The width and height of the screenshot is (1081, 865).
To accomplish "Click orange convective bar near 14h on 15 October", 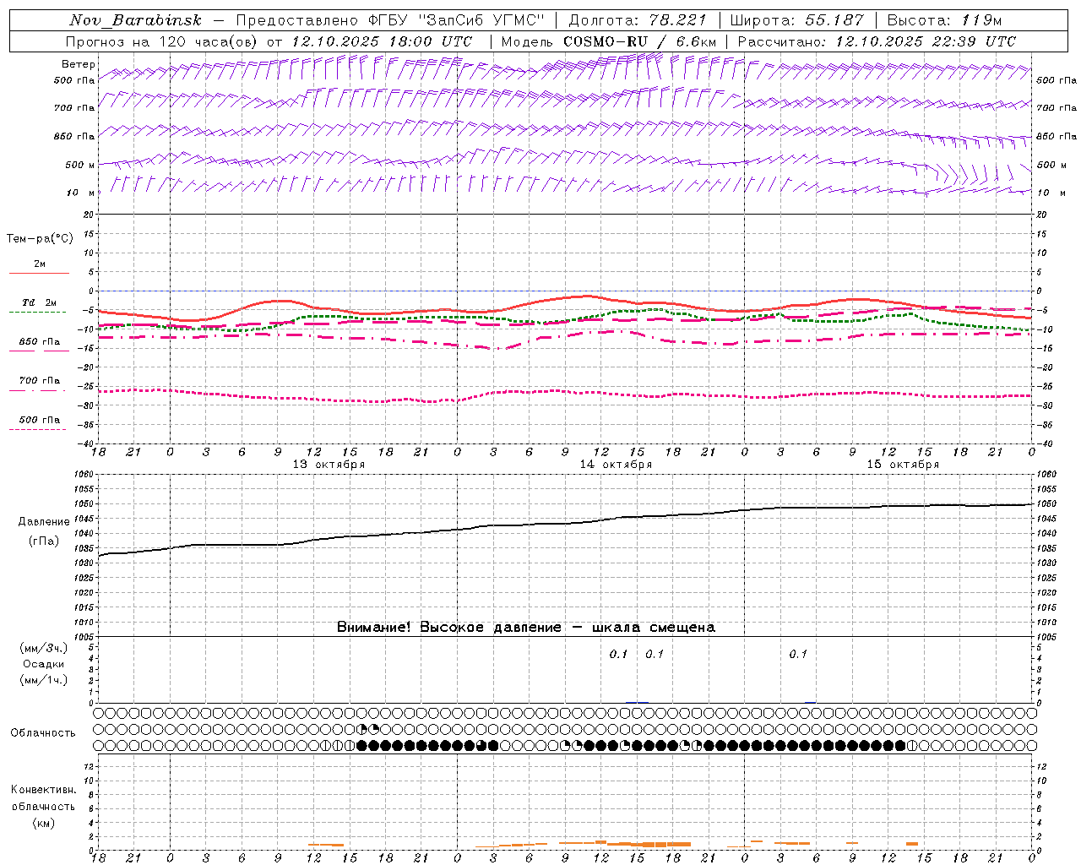I will (x=912, y=844).
